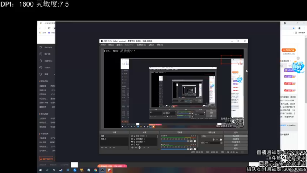The width and height of the screenshot is (307, 173).
Task: Click the blue mic/Aux volume slider
Action: pyautogui.click(x=175, y=149)
